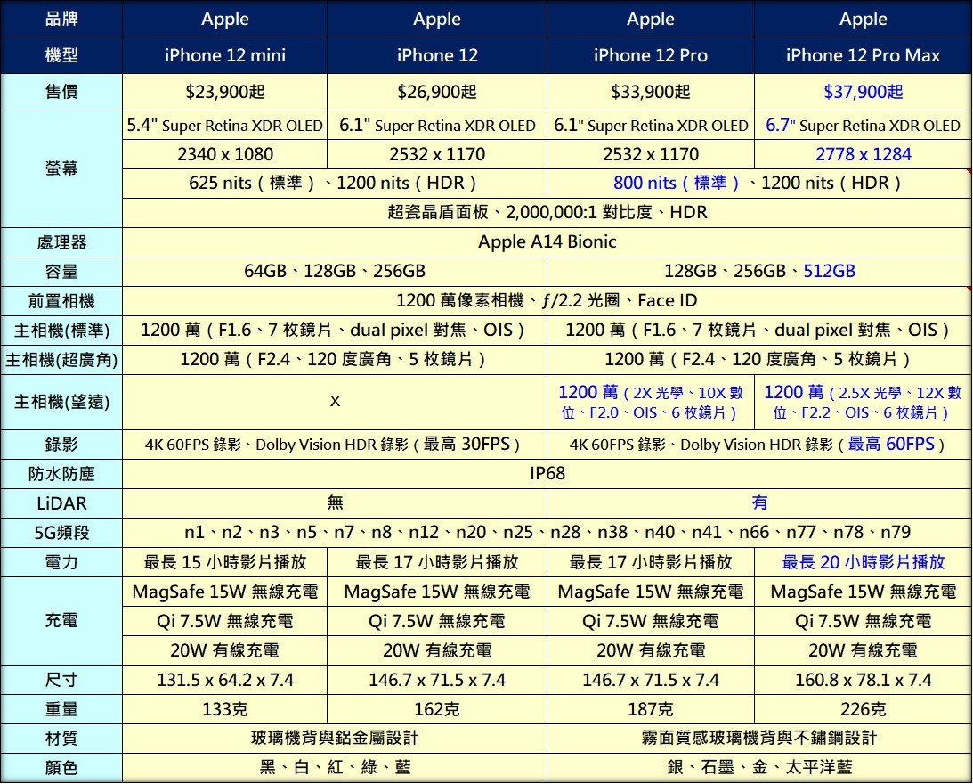Select the IP68 cell
This screenshot has height=784, width=973.
click(x=547, y=473)
